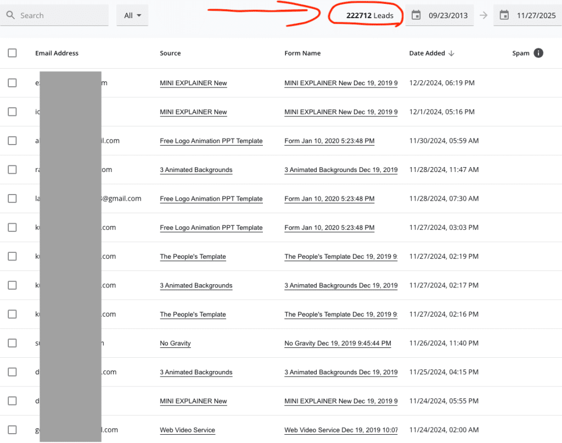
Task: Open Form Jan 10, 2020 link, 11/30/2024 row
Action: pos(329,141)
